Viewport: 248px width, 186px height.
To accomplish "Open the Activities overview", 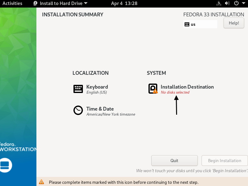I will (12, 3).
